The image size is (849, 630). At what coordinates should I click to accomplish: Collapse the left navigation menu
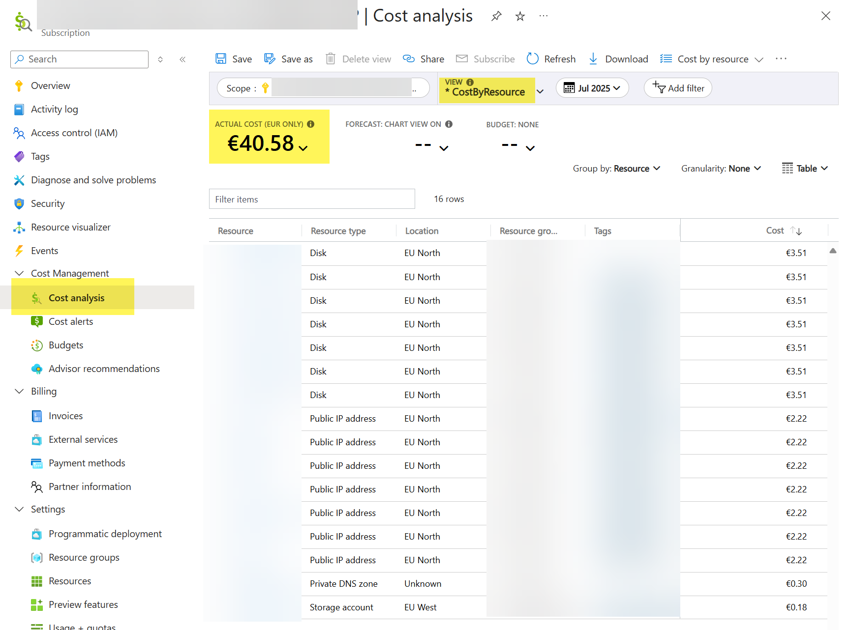pyautogui.click(x=182, y=59)
